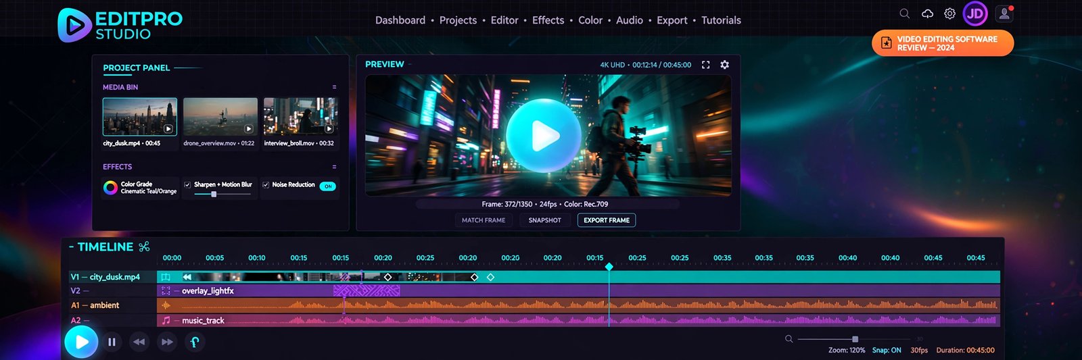
Task: Click the timeline rewind button
Action: 139,342
